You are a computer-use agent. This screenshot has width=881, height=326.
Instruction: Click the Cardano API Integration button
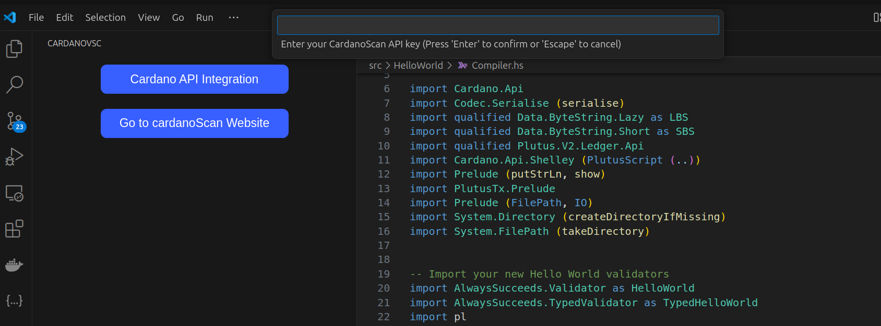point(195,79)
